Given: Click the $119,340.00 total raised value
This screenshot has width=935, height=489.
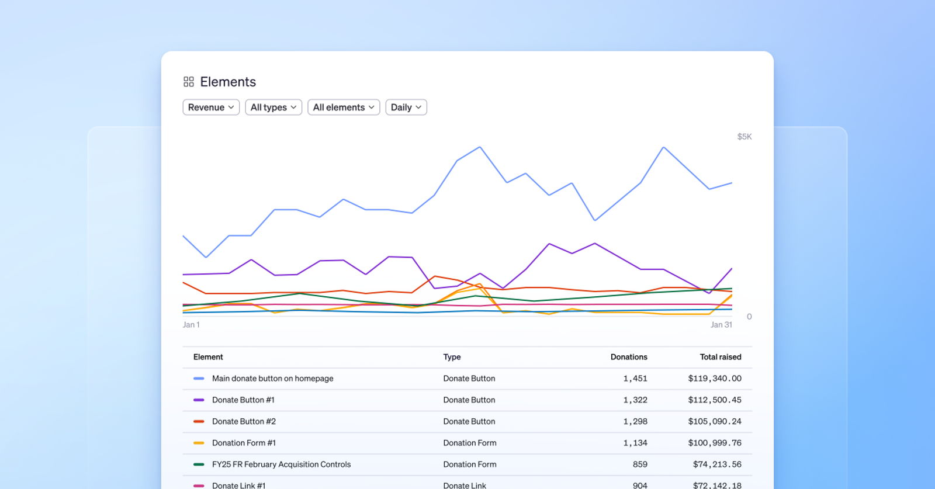Looking at the screenshot, I should 715,379.
